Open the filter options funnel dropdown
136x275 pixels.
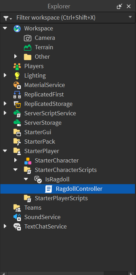[x=8, y=18]
